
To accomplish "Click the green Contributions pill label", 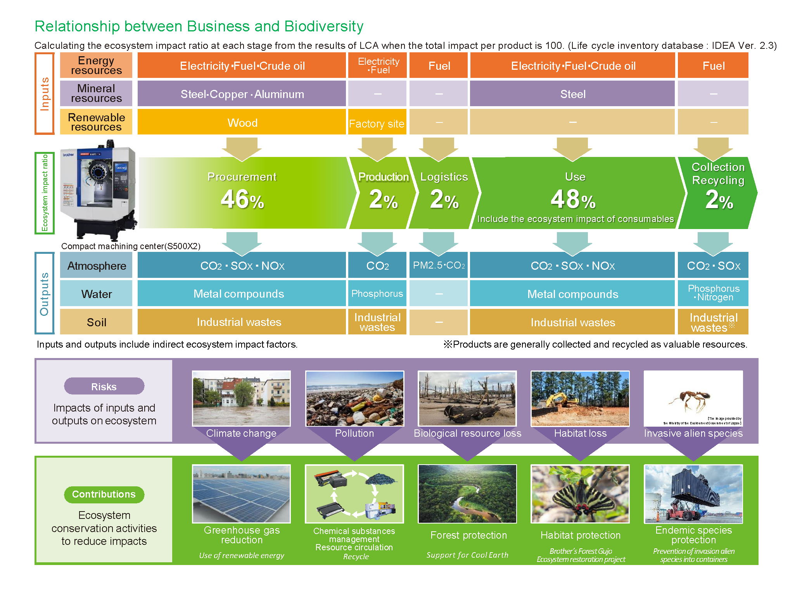I will click(104, 494).
